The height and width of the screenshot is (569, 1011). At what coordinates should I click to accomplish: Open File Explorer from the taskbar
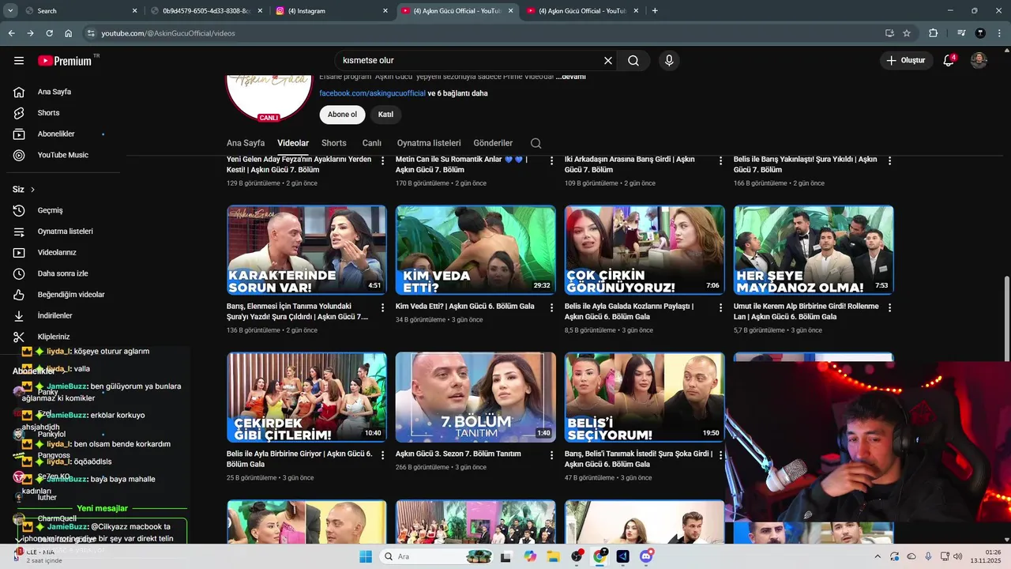coord(553,556)
